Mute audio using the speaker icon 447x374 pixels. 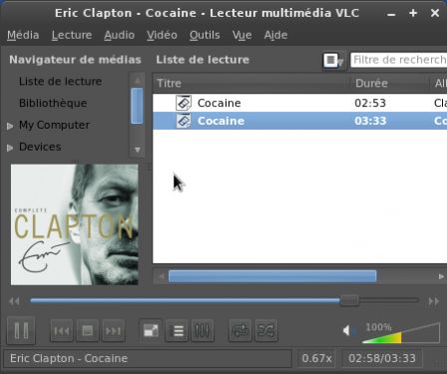(x=347, y=330)
